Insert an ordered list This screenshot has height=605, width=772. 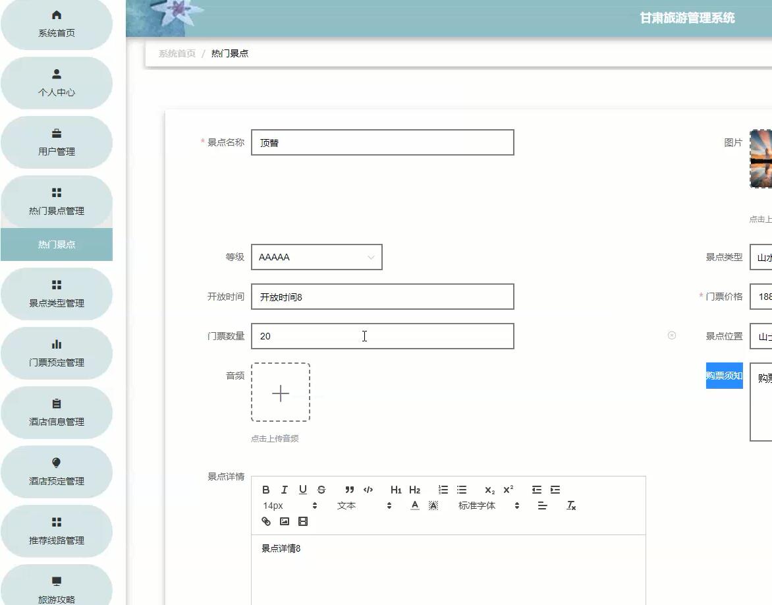[443, 490]
